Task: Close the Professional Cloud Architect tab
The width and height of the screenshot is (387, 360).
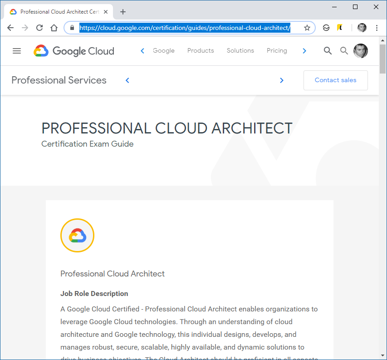Action: 106,12
